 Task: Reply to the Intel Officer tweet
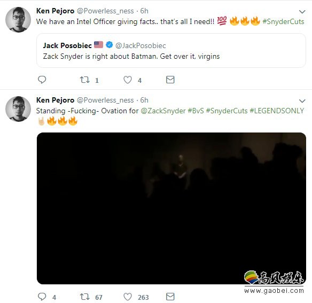(x=42, y=80)
